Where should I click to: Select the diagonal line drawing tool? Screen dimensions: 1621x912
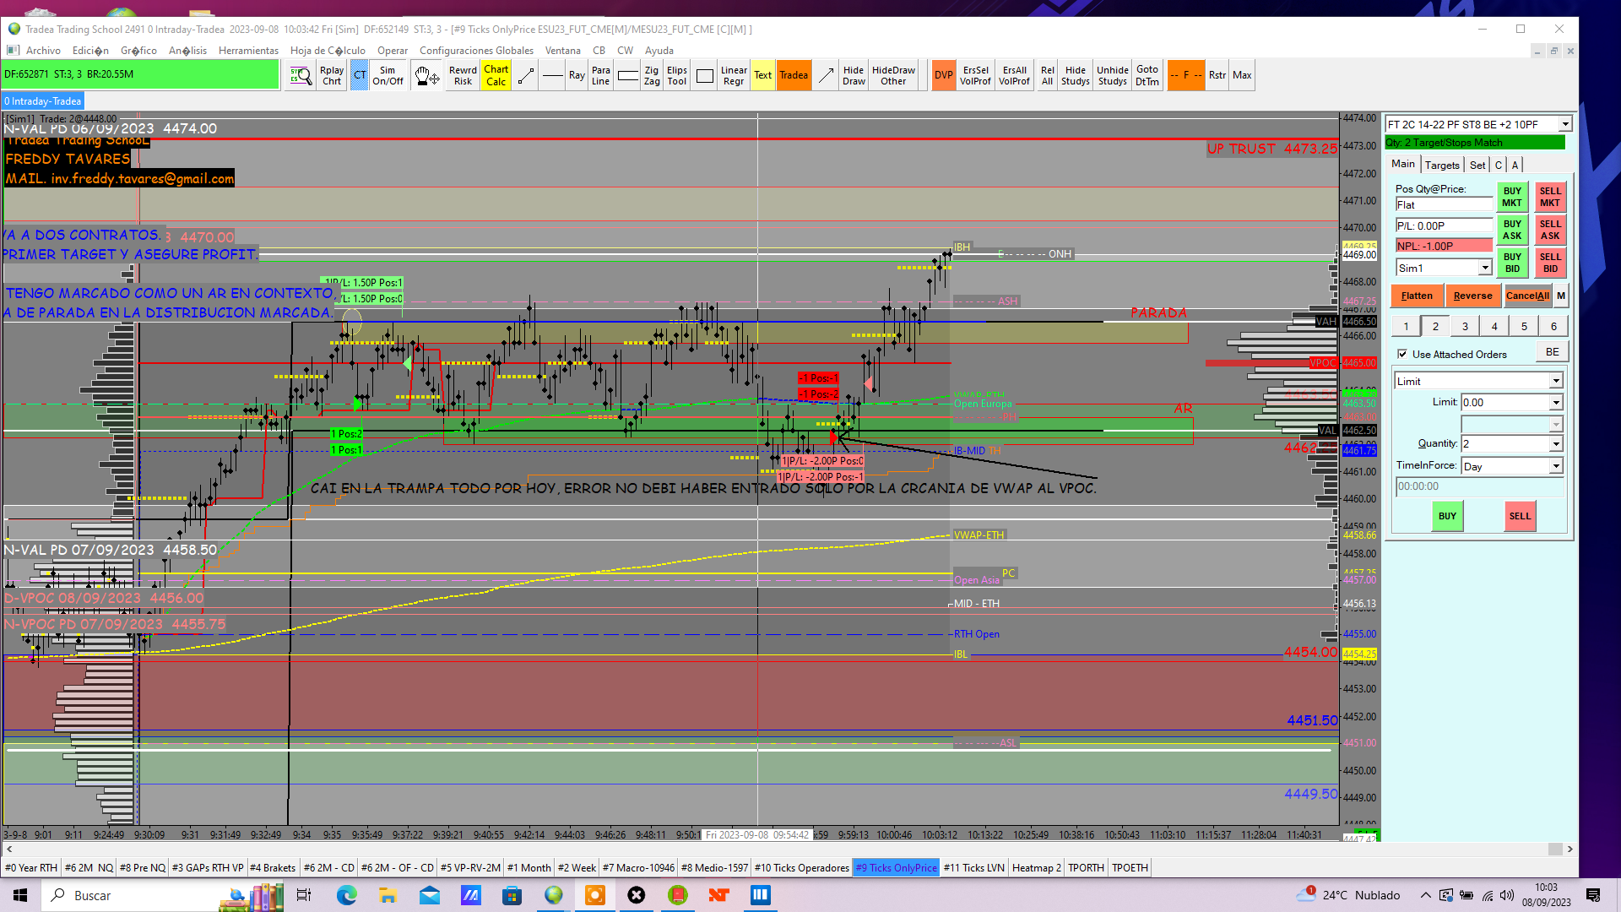tap(526, 76)
